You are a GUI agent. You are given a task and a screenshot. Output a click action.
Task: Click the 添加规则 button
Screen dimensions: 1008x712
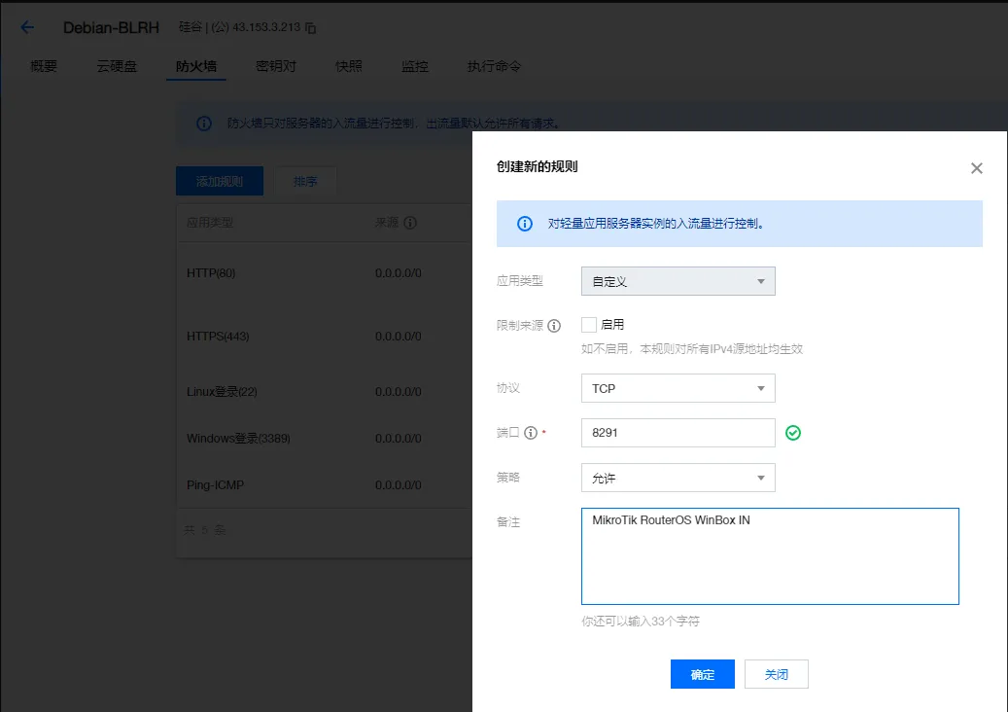(219, 181)
